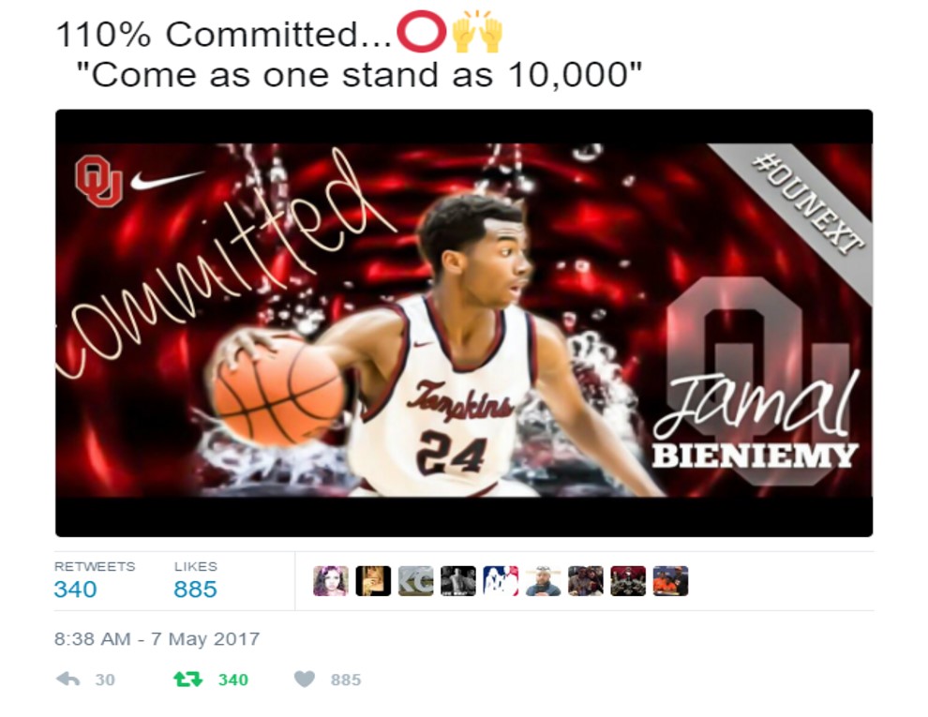
Task: Click the 30 reply count
Action: tap(105, 680)
